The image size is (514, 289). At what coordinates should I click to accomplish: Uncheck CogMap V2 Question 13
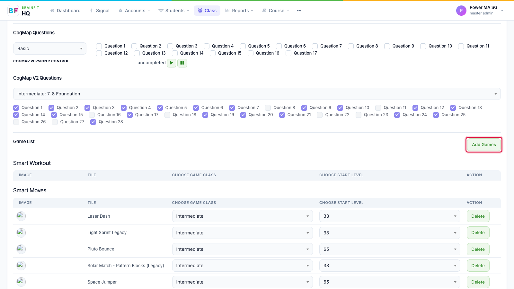click(x=453, y=108)
